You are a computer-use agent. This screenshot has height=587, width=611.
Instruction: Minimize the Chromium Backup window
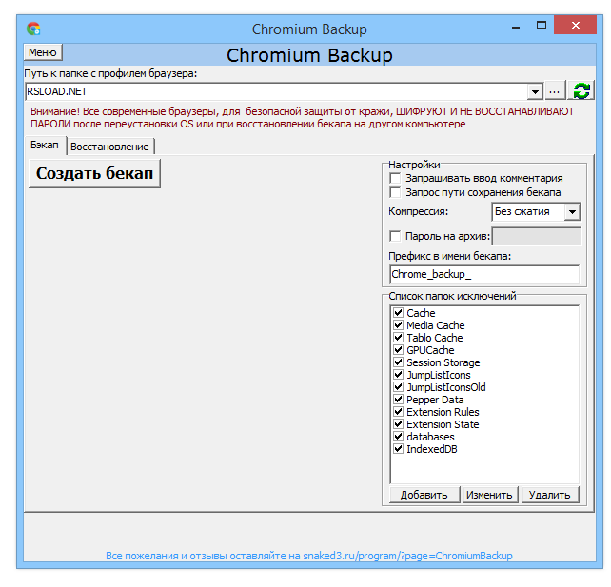click(516, 27)
